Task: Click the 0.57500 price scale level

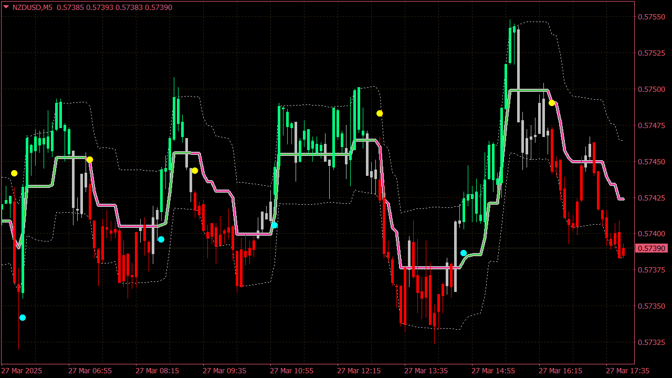Action: click(651, 89)
